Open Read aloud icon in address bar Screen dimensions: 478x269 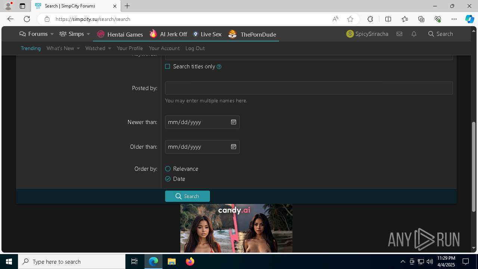click(335, 19)
